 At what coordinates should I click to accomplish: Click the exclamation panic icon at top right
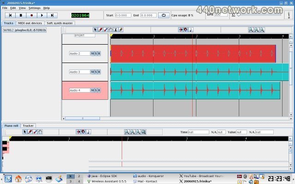coord(289,15)
